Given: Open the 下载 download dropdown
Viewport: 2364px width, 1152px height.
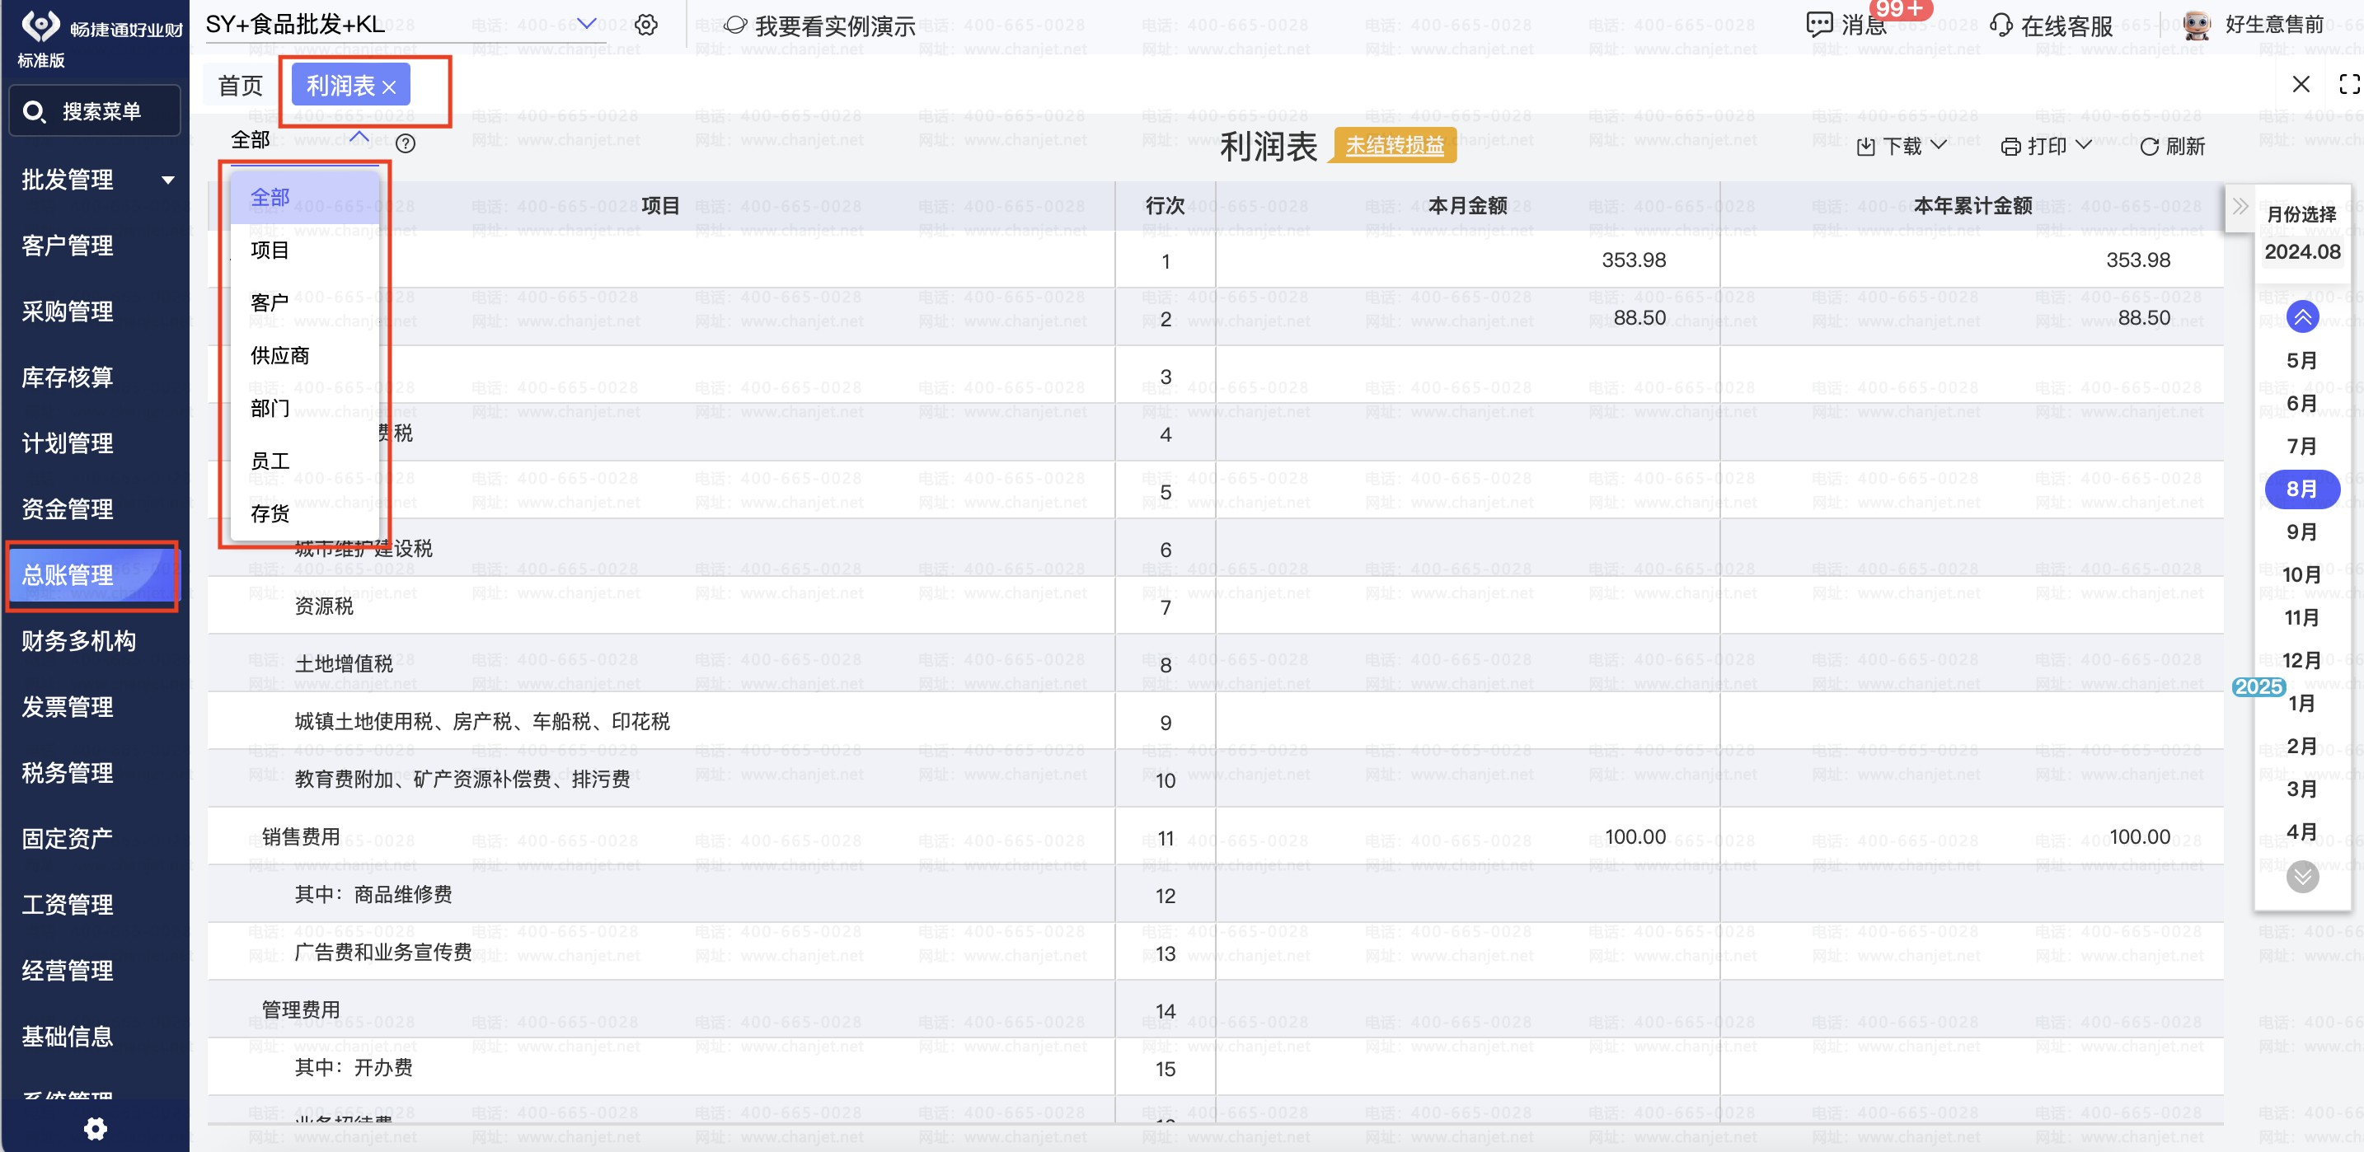Looking at the screenshot, I should click(1901, 147).
